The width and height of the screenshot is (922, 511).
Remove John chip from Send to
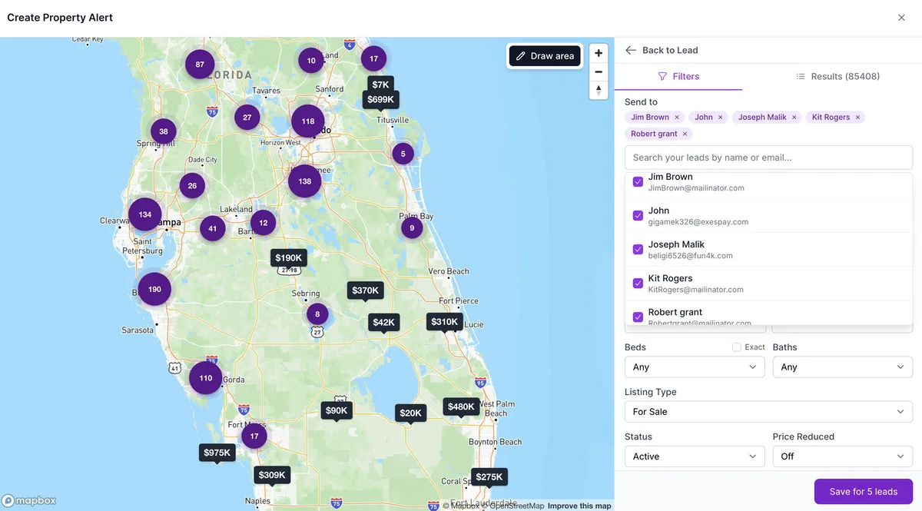point(720,118)
